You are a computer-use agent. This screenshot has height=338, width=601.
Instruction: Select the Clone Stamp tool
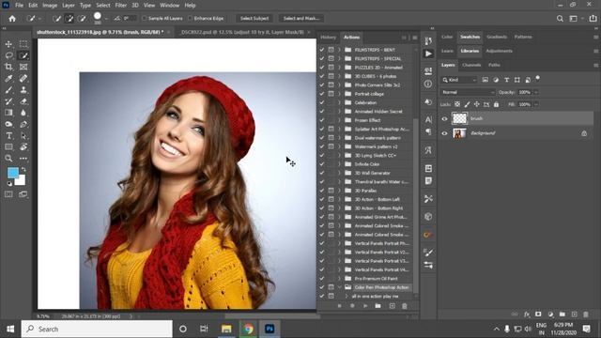click(x=23, y=90)
